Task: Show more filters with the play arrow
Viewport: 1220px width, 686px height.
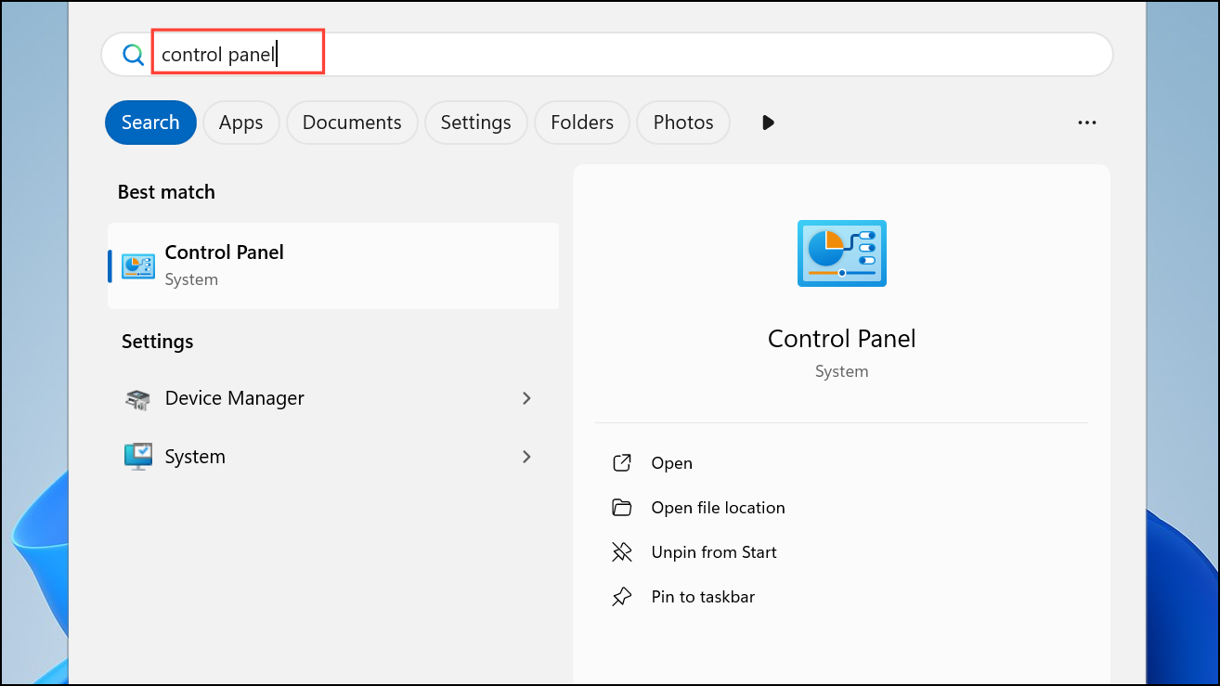Action: (768, 123)
